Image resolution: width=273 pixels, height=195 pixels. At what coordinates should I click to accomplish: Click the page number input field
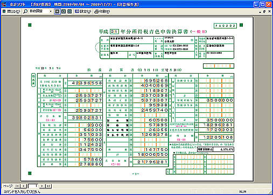click(33, 186)
